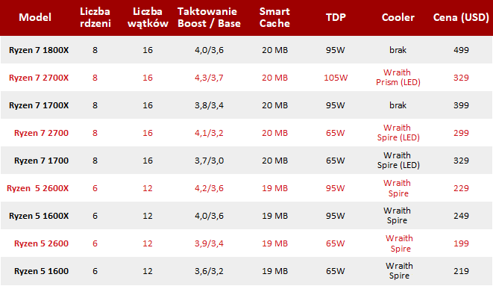Select the Cena (USD) header
The width and height of the screenshot is (493, 286).
click(461, 17)
